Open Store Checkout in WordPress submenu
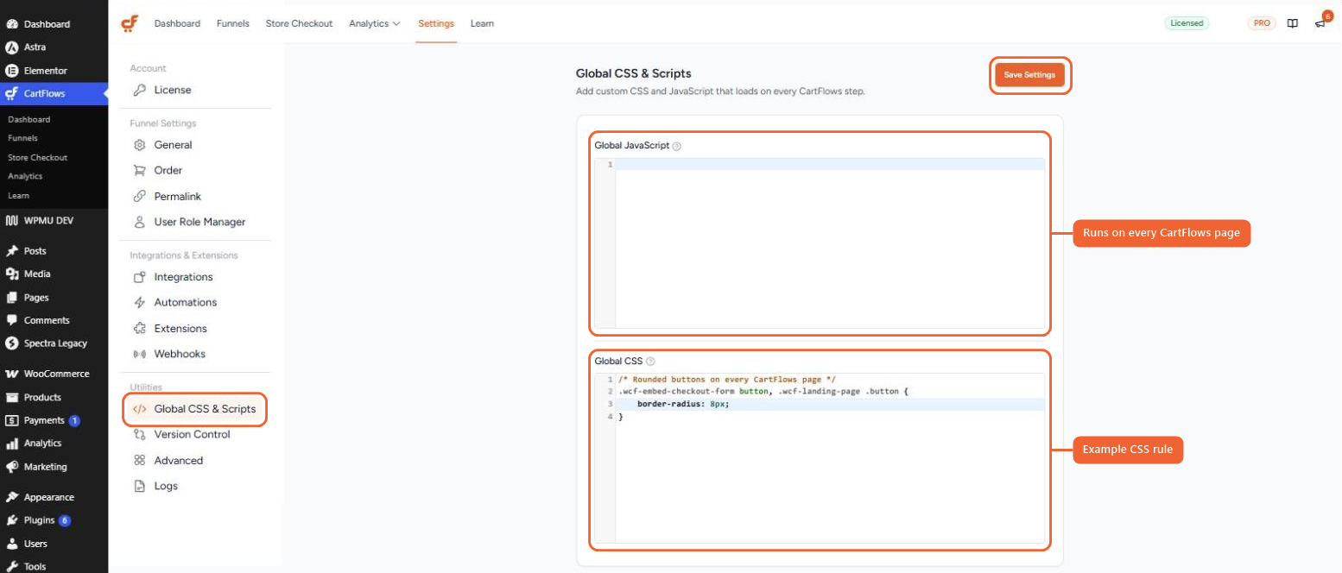Image resolution: width=1342 pixels, height=573 pixels. click(37, 157)
